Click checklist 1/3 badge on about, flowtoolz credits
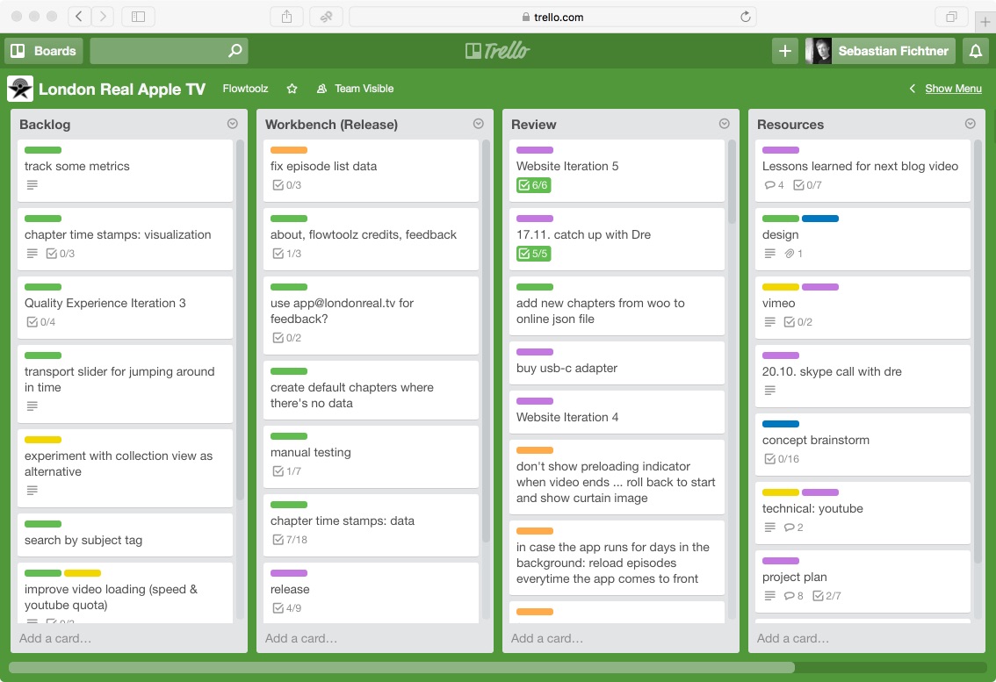The image size is (996, 682). pyautogui.click(x=286, y=254)
